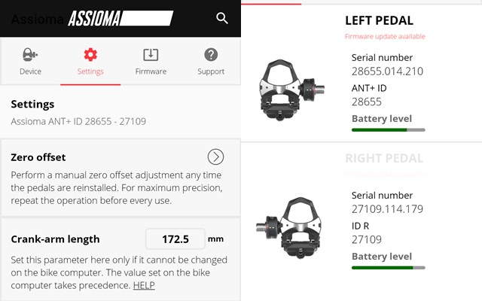Click left pedal Firmware update available
Screen dimensions: 482x301
coord(385,37)
